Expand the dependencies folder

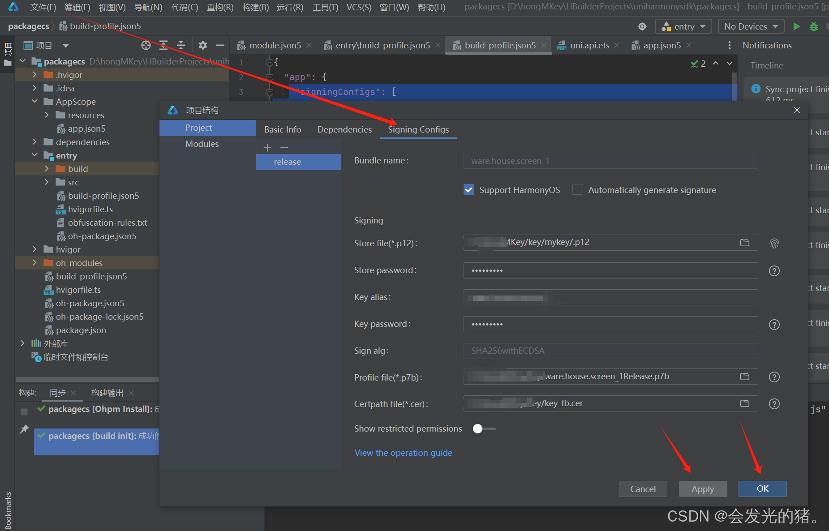point(35,142)
